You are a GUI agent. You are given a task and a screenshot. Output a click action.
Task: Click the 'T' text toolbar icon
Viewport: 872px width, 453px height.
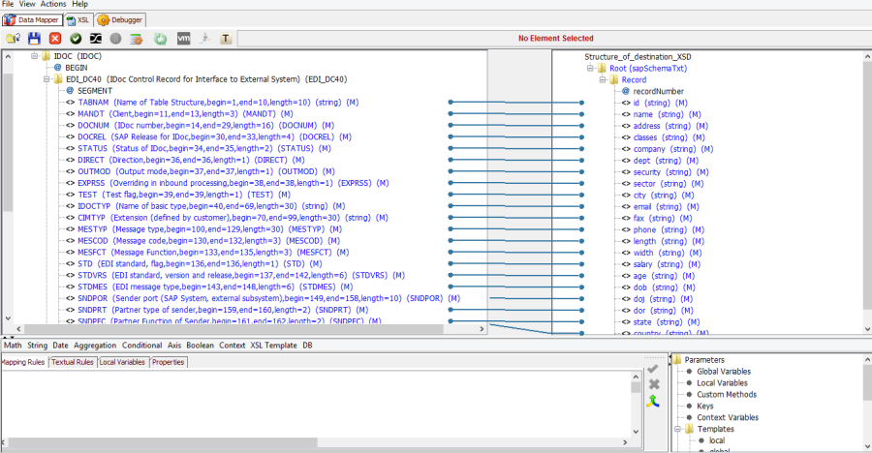pyautogui.click(x=226, y=39)
